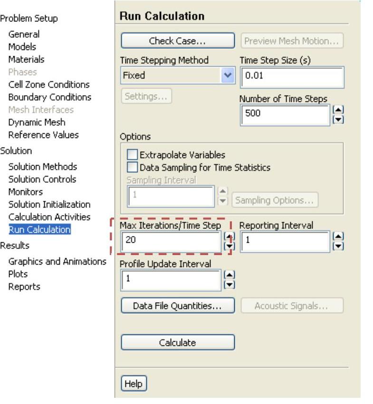Increase Reporting Interval using up arrow

click(x=338, y=236)
